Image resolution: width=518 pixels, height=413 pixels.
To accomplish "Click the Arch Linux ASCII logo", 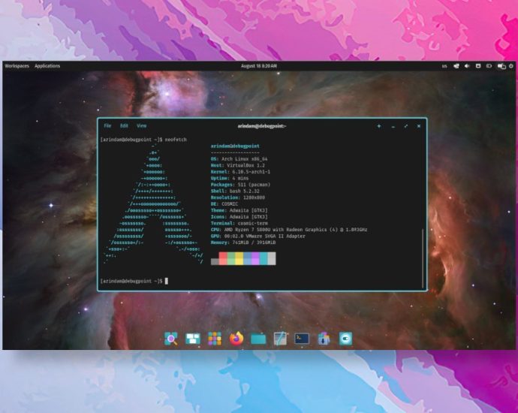I will click(x=153, y=203).
